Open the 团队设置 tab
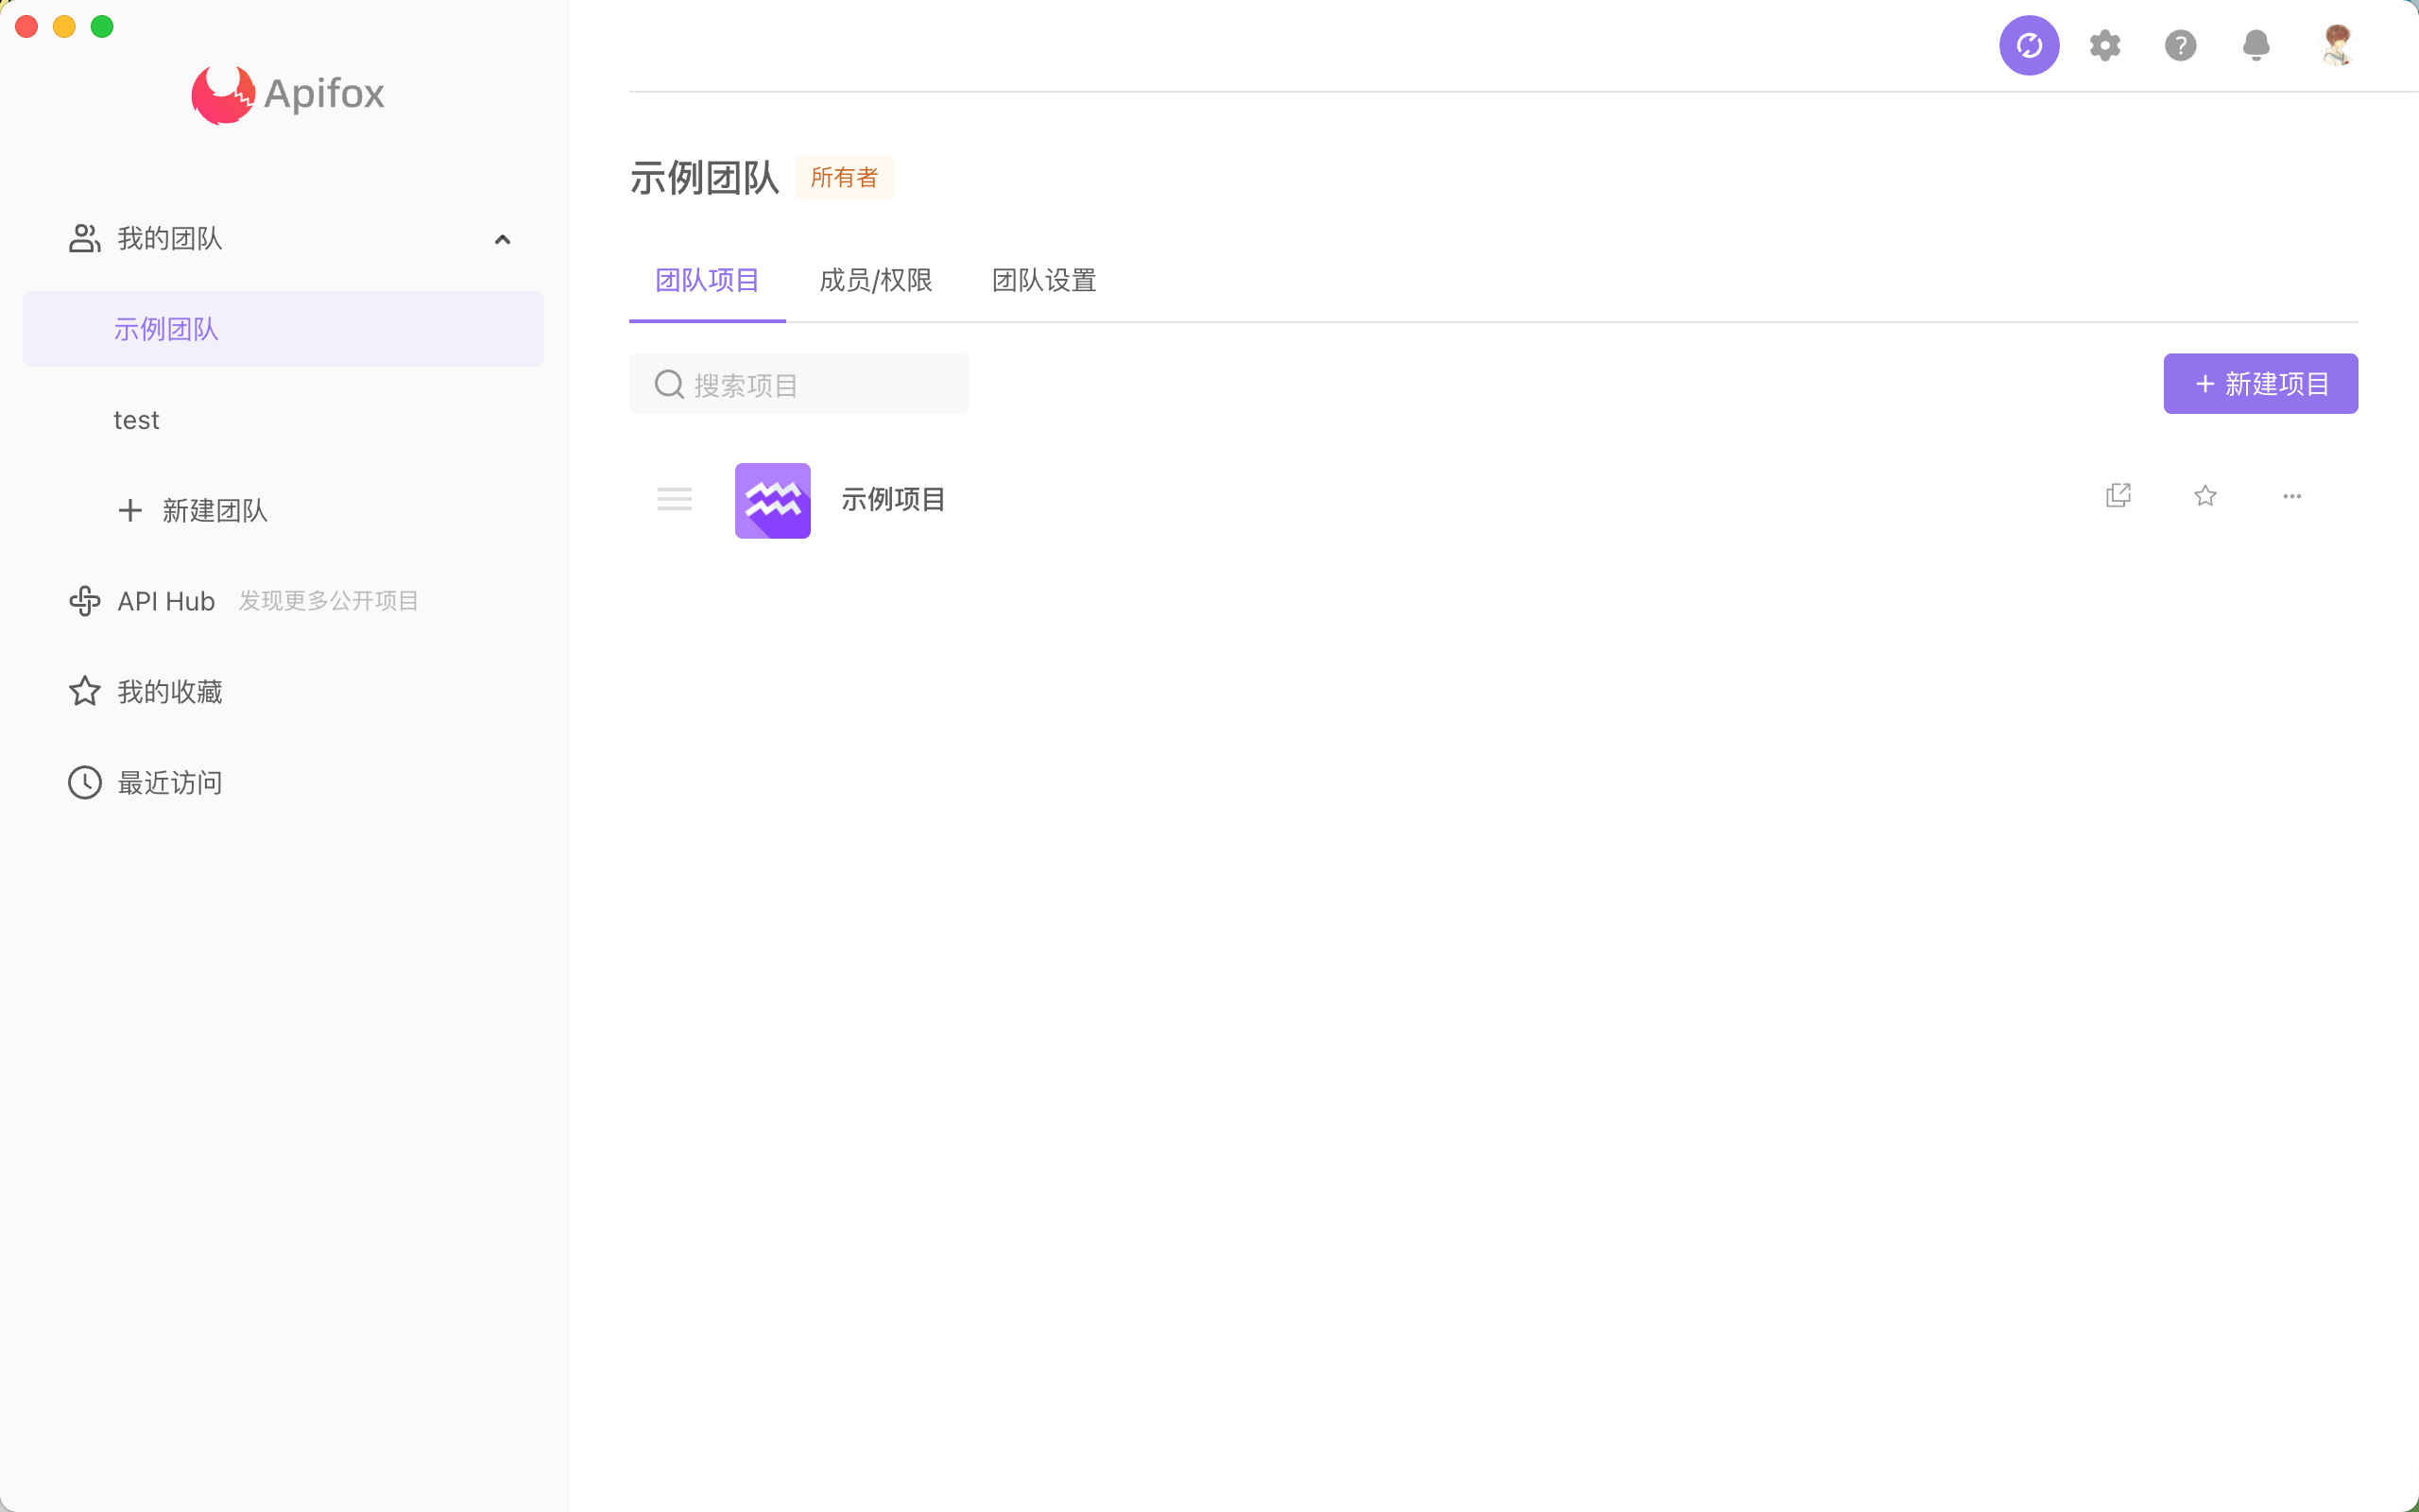The width and height of the screenshot is (2419, 1512). (x=1042, y=281)
